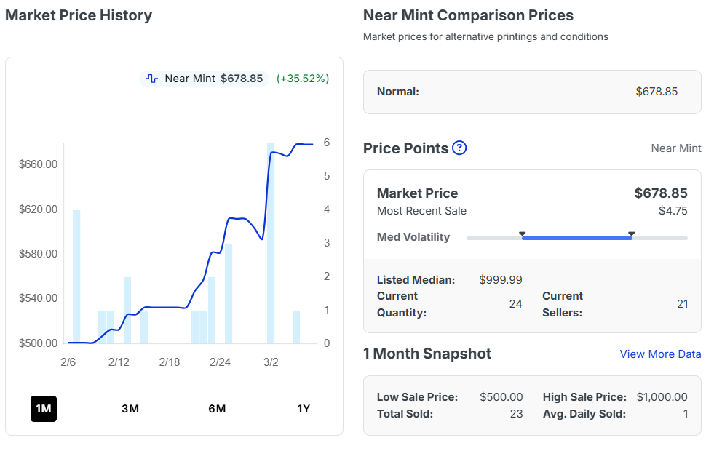The image size is (714, 451).
Task: Click the Most Recent Sale $4.75 value
Action: click(673, 211)
